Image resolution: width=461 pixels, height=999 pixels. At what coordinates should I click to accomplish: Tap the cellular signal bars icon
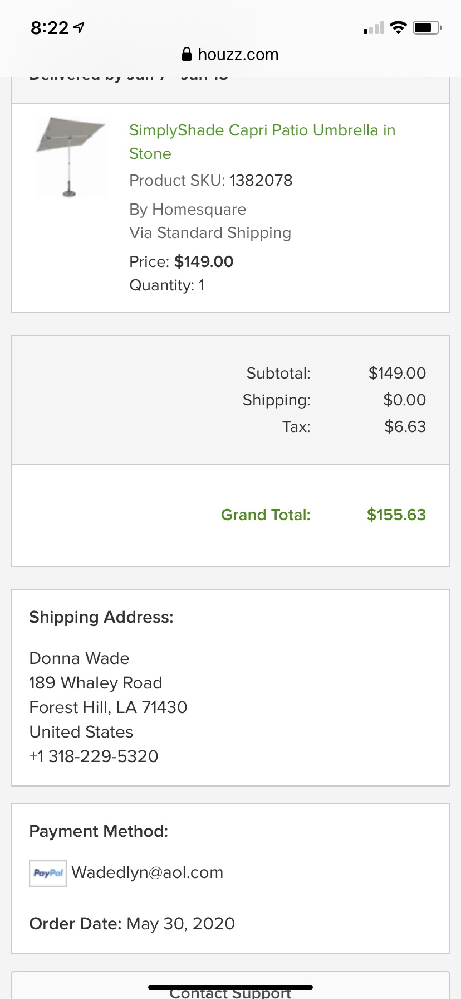(374, 28)
